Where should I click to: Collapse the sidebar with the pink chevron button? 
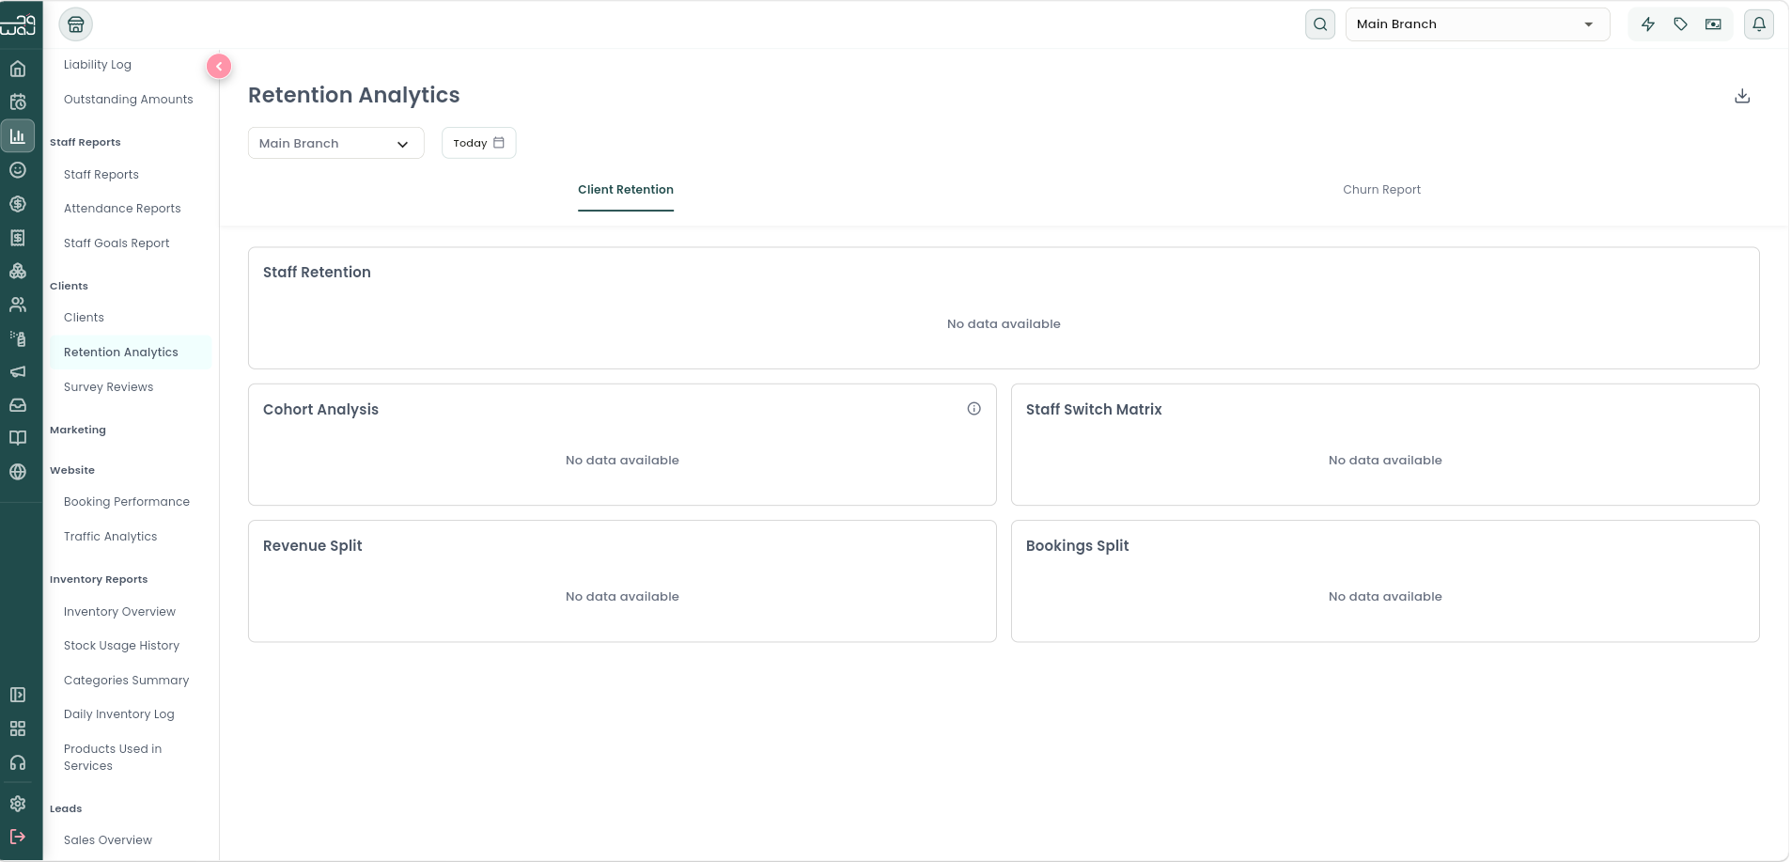pyautogui.click(x=219, y=66)
